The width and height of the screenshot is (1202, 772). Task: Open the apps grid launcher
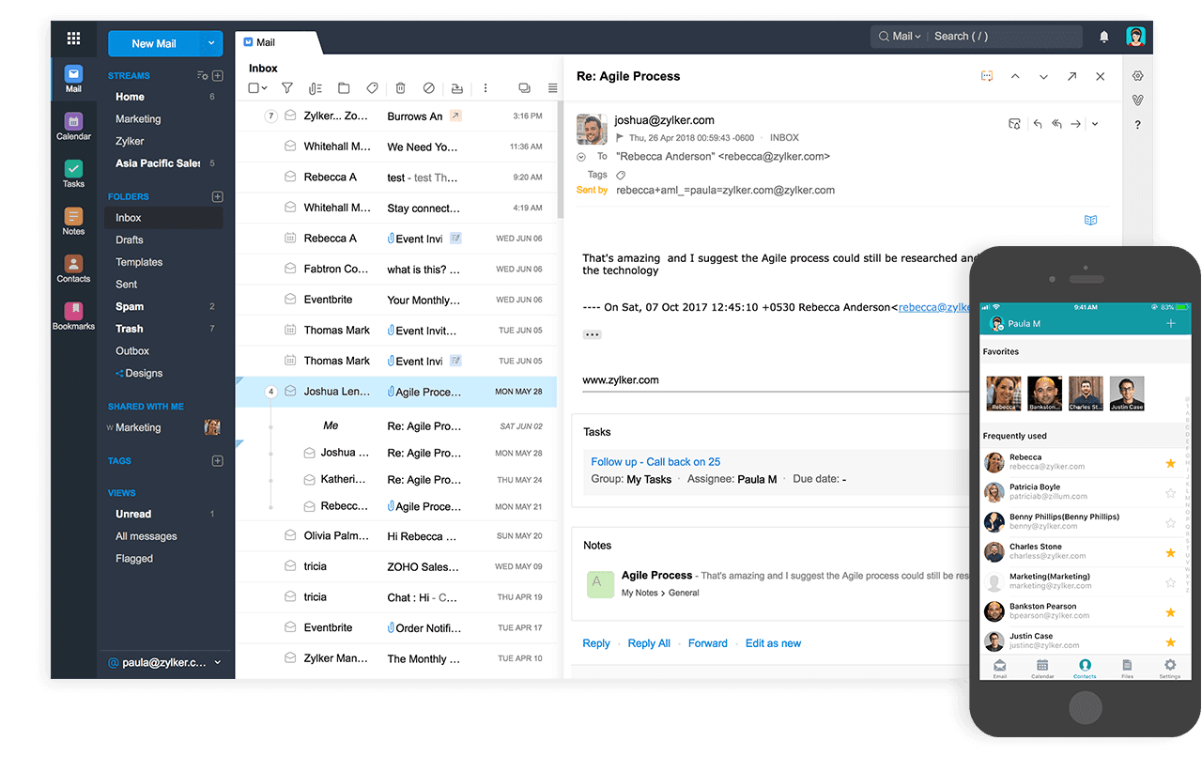click(73, 39)
